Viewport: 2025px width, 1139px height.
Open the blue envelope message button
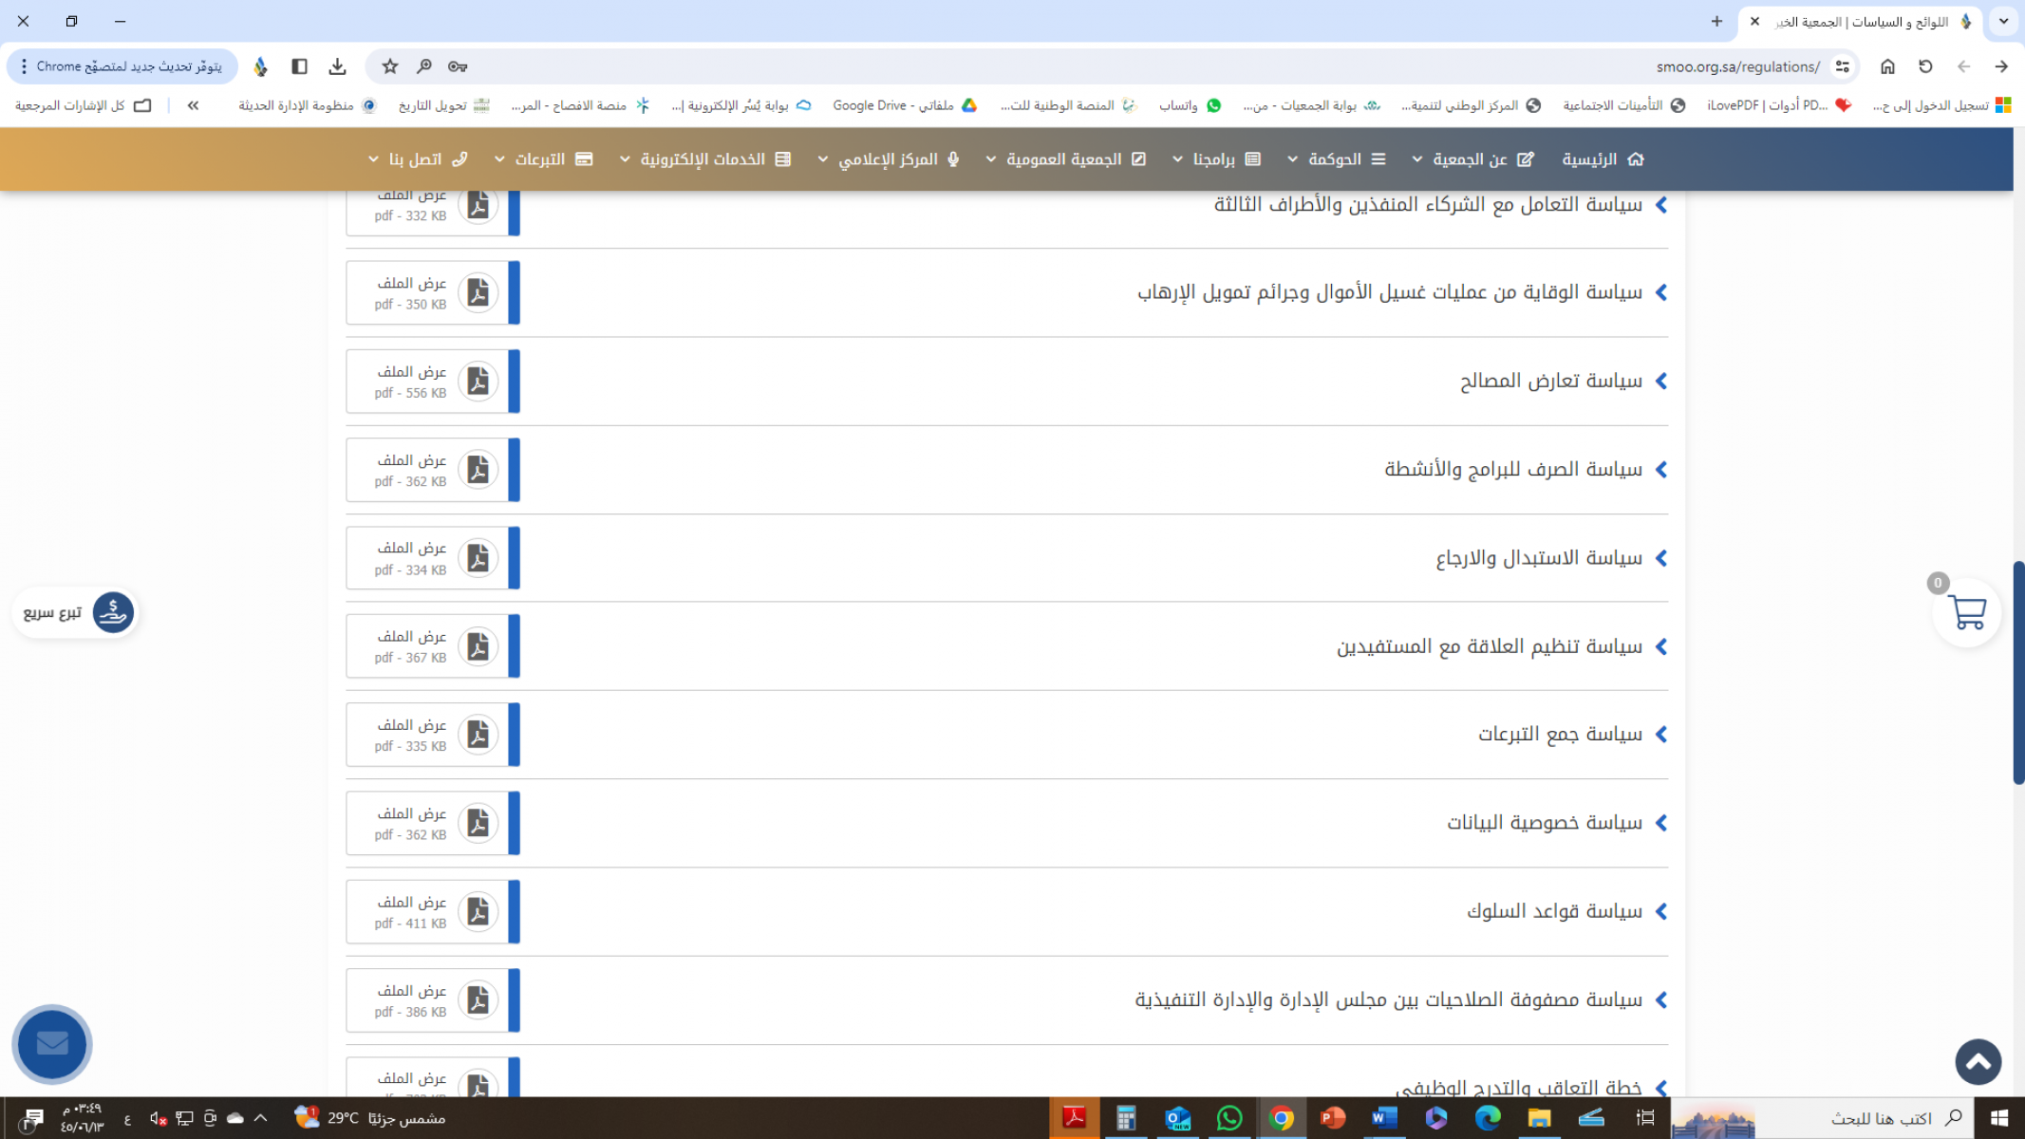click(x=52, y=1044)
